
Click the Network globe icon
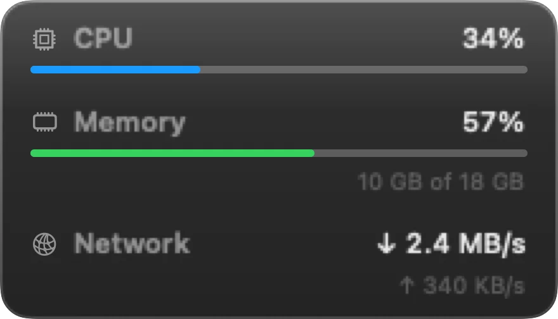click(x=44, y=244)
